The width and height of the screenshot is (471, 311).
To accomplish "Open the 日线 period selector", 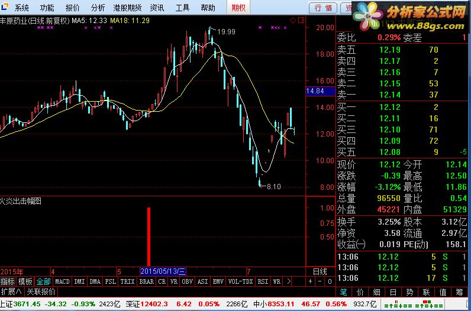I will tap(320, 271).
